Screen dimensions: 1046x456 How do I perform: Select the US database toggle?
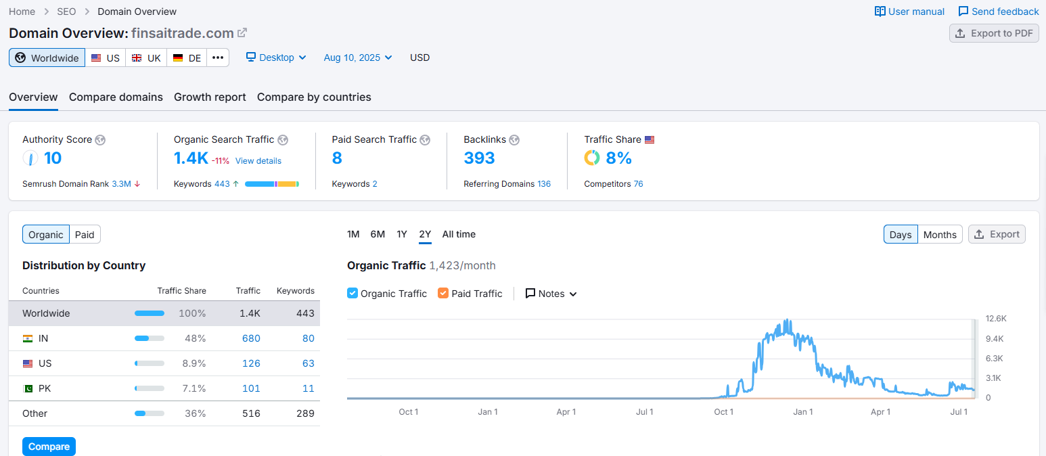106,58
